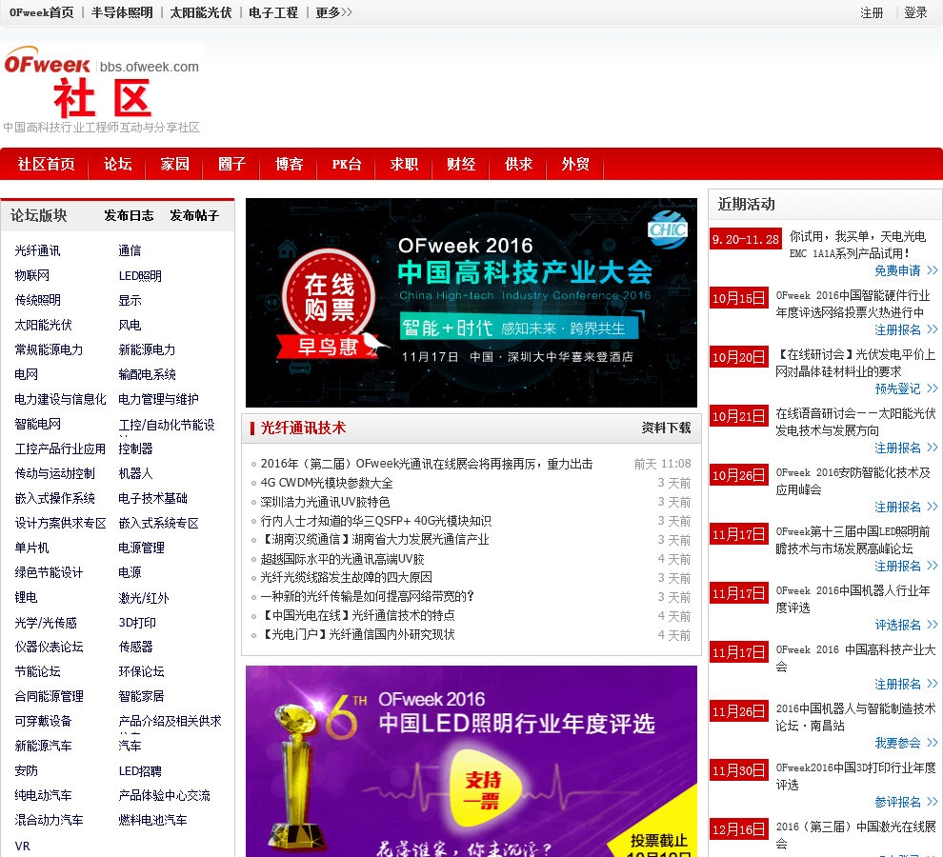Click the 在线购票 round badge on banner
This screenshot has height=857, width=943.
coord(329,297)
